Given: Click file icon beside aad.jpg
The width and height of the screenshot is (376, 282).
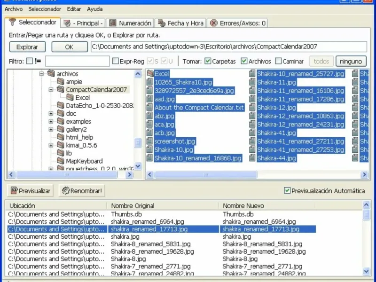Looking at the screenshot, I should [x=149, y=99].
